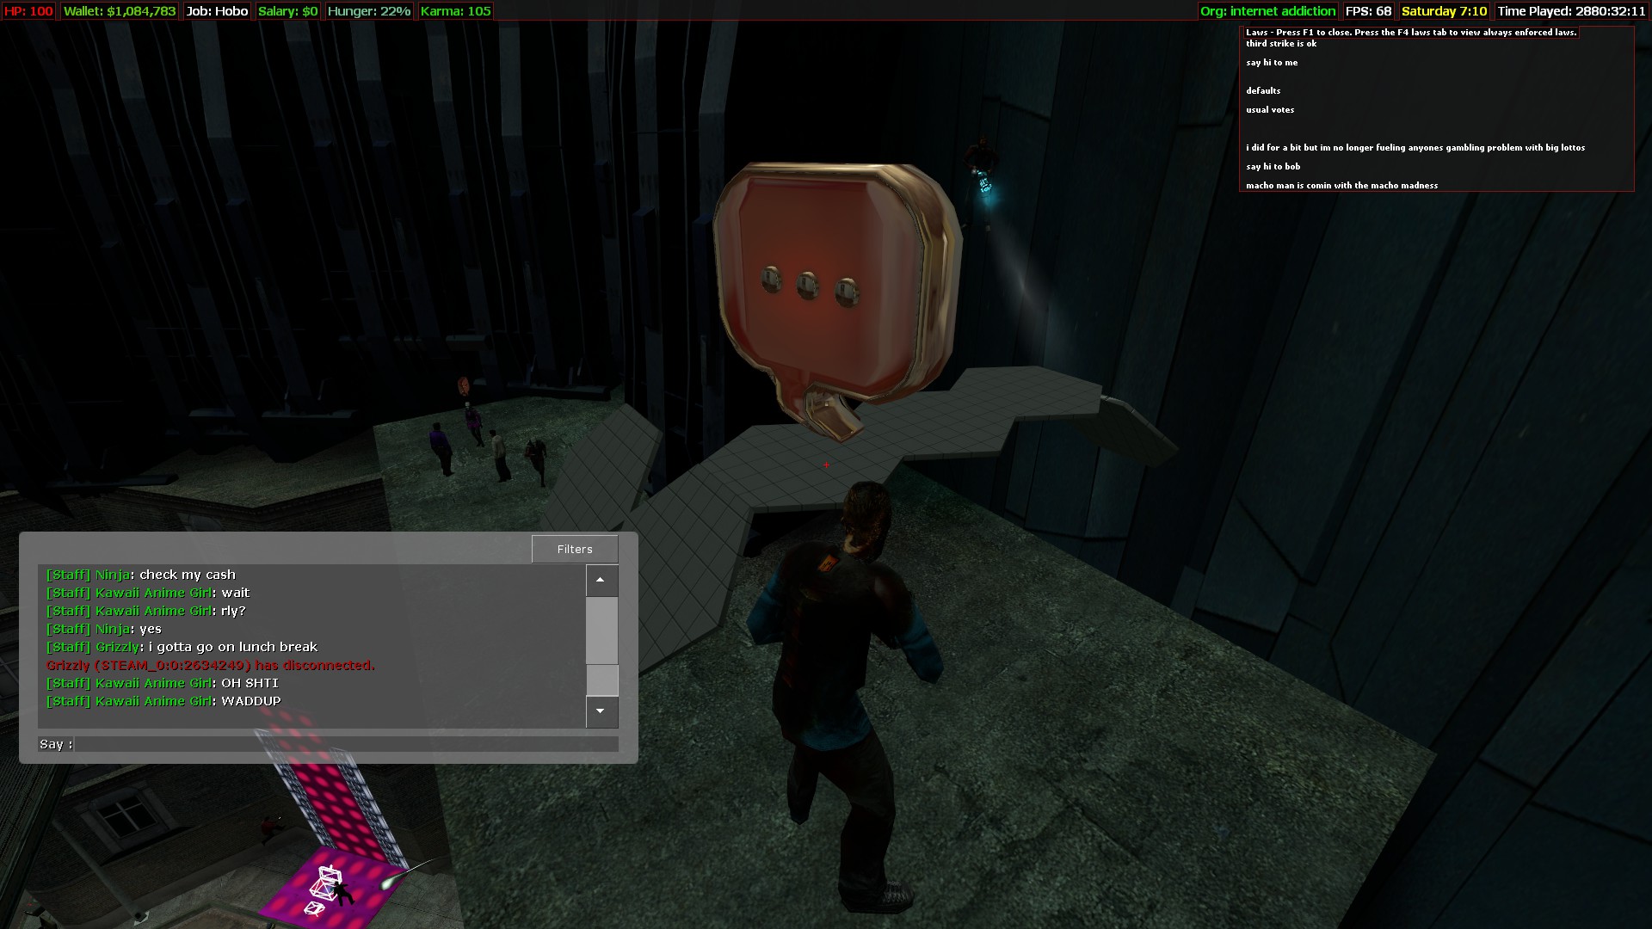Click the Saturday 7:10 game clock
Viewport: 1652px width, 929px height.
click(x=1444, y=11)
